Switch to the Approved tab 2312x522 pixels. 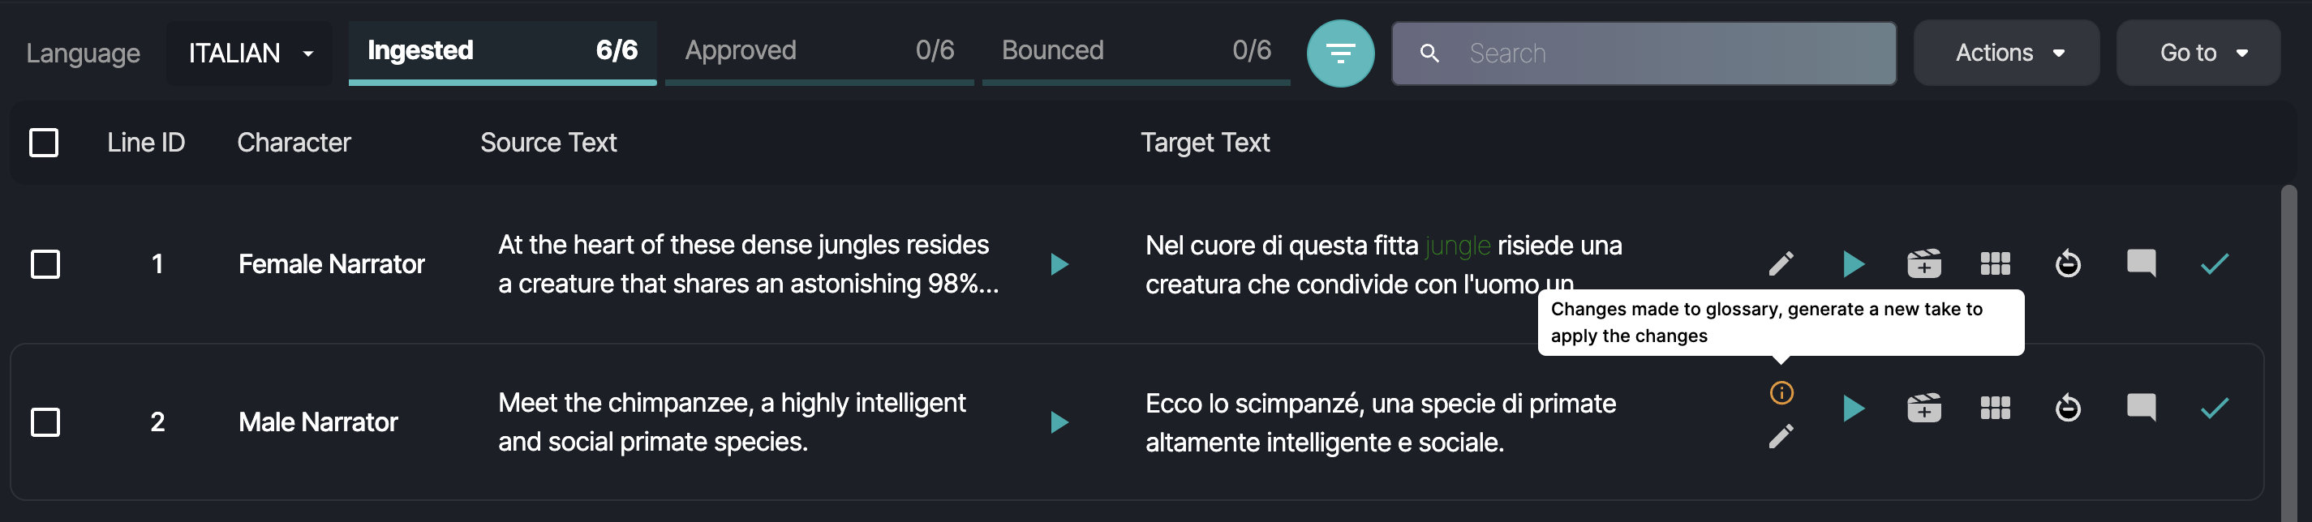(819, 52)
